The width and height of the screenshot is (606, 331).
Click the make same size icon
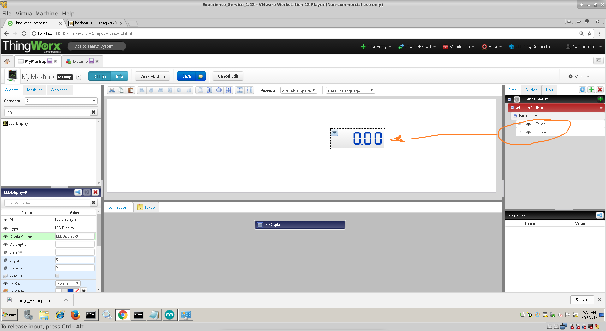(219, 90)
